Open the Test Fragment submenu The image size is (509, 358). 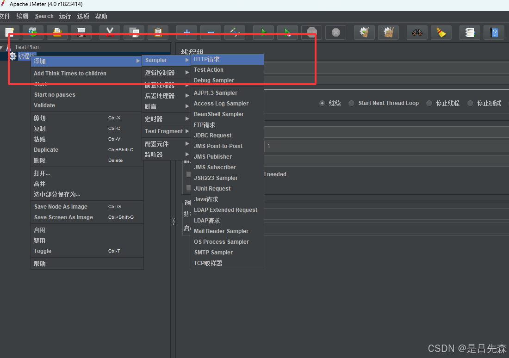(x=166, y=131)
